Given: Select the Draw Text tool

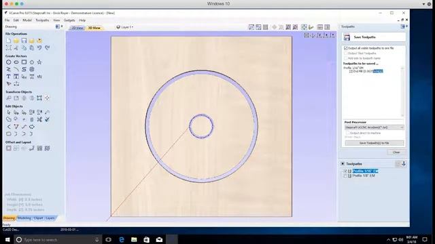Looking at the screenshot, I should coord(9,77).
